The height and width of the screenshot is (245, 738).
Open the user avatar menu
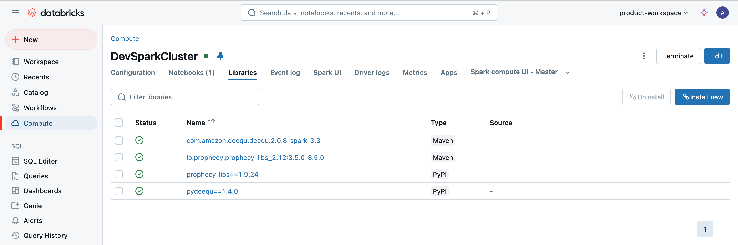pyautogui.click(x=722, y=13)
